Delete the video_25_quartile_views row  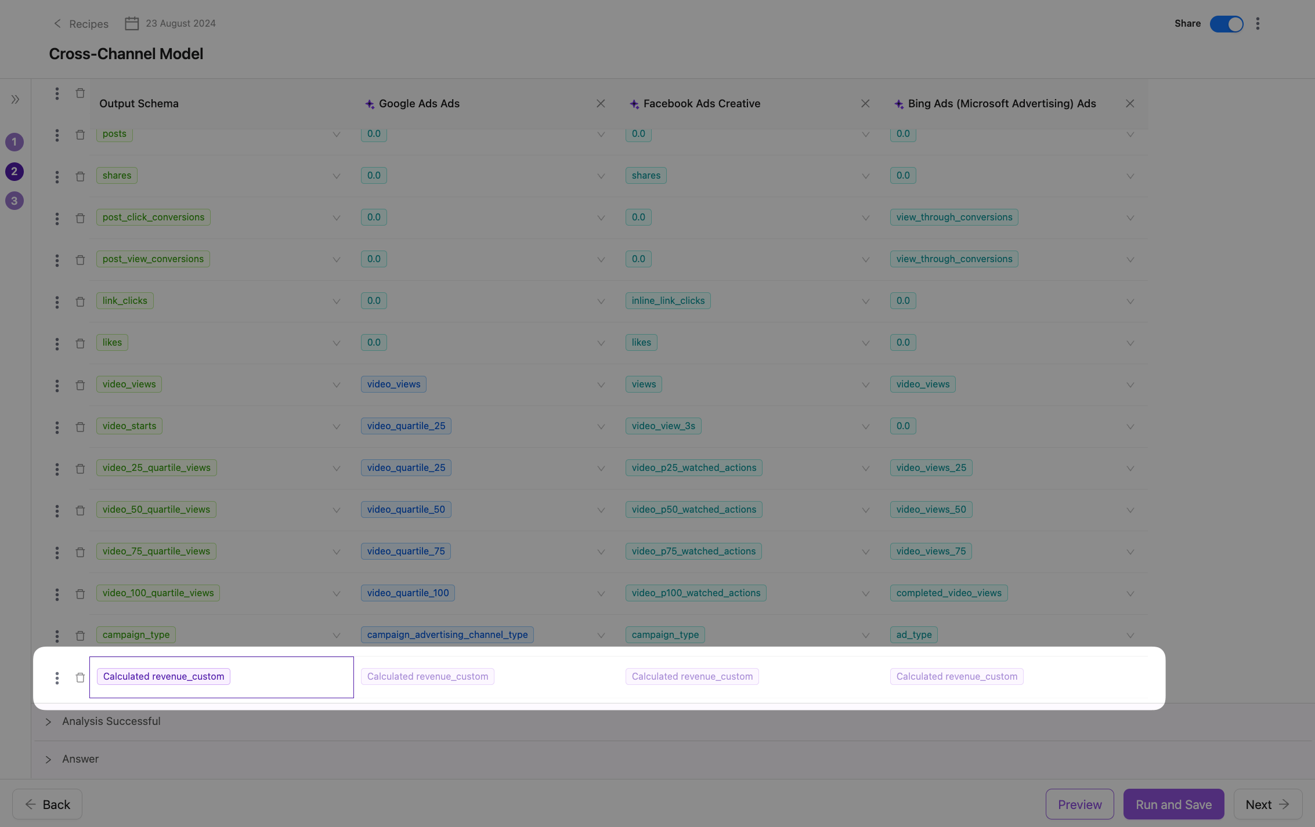pyautogui.click(x=80, y=469)
